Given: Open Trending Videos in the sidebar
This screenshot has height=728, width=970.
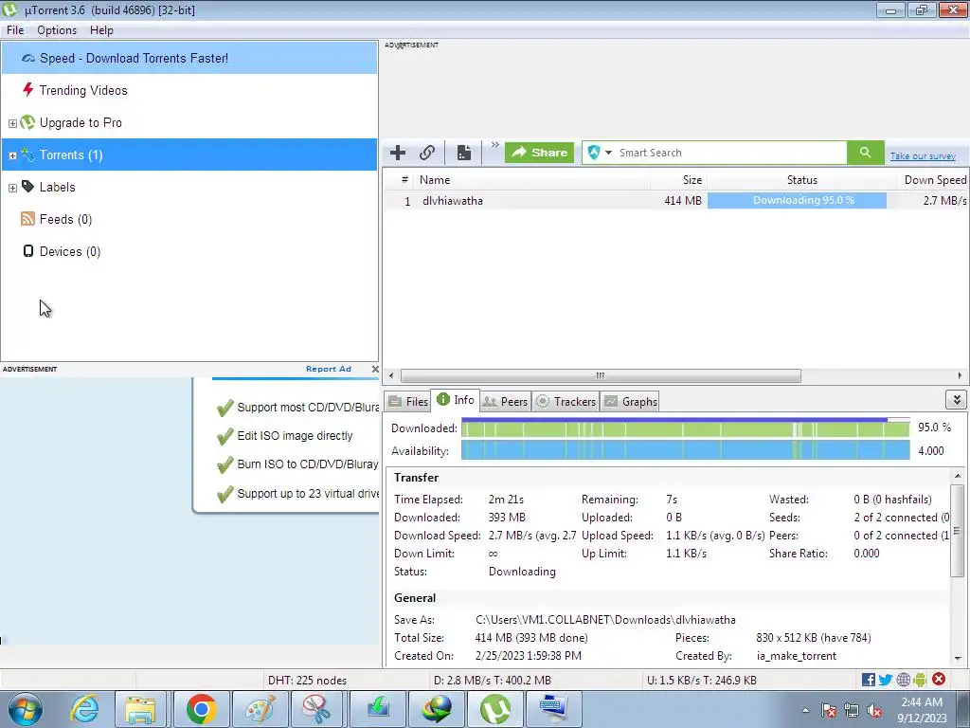Looking at the screenshot, I should (x=83, y=90).
